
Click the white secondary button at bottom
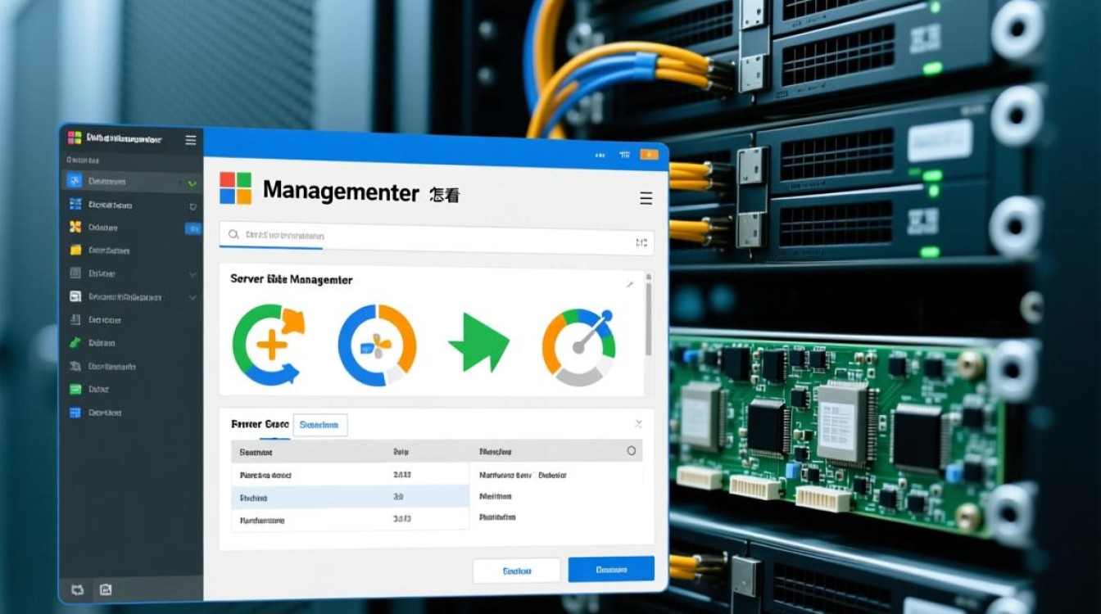tap(517, 571)
